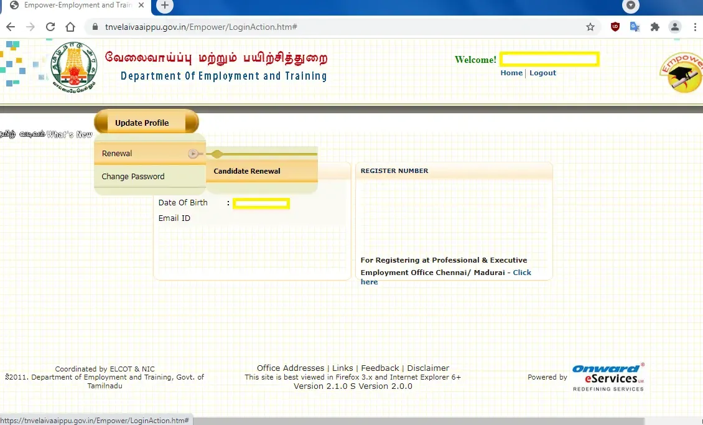Bookmark this page with star icon
This screenshot has height=425, width=703.
coord(590,27)
